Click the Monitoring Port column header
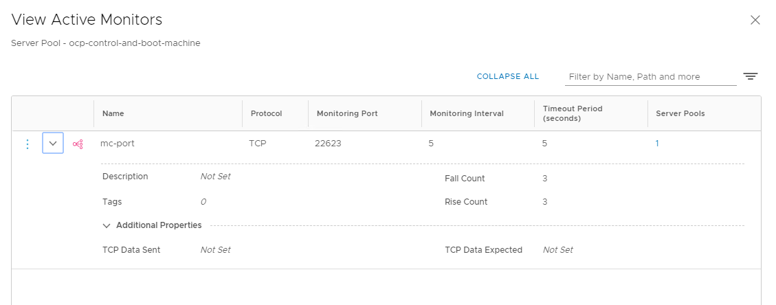 347,113
